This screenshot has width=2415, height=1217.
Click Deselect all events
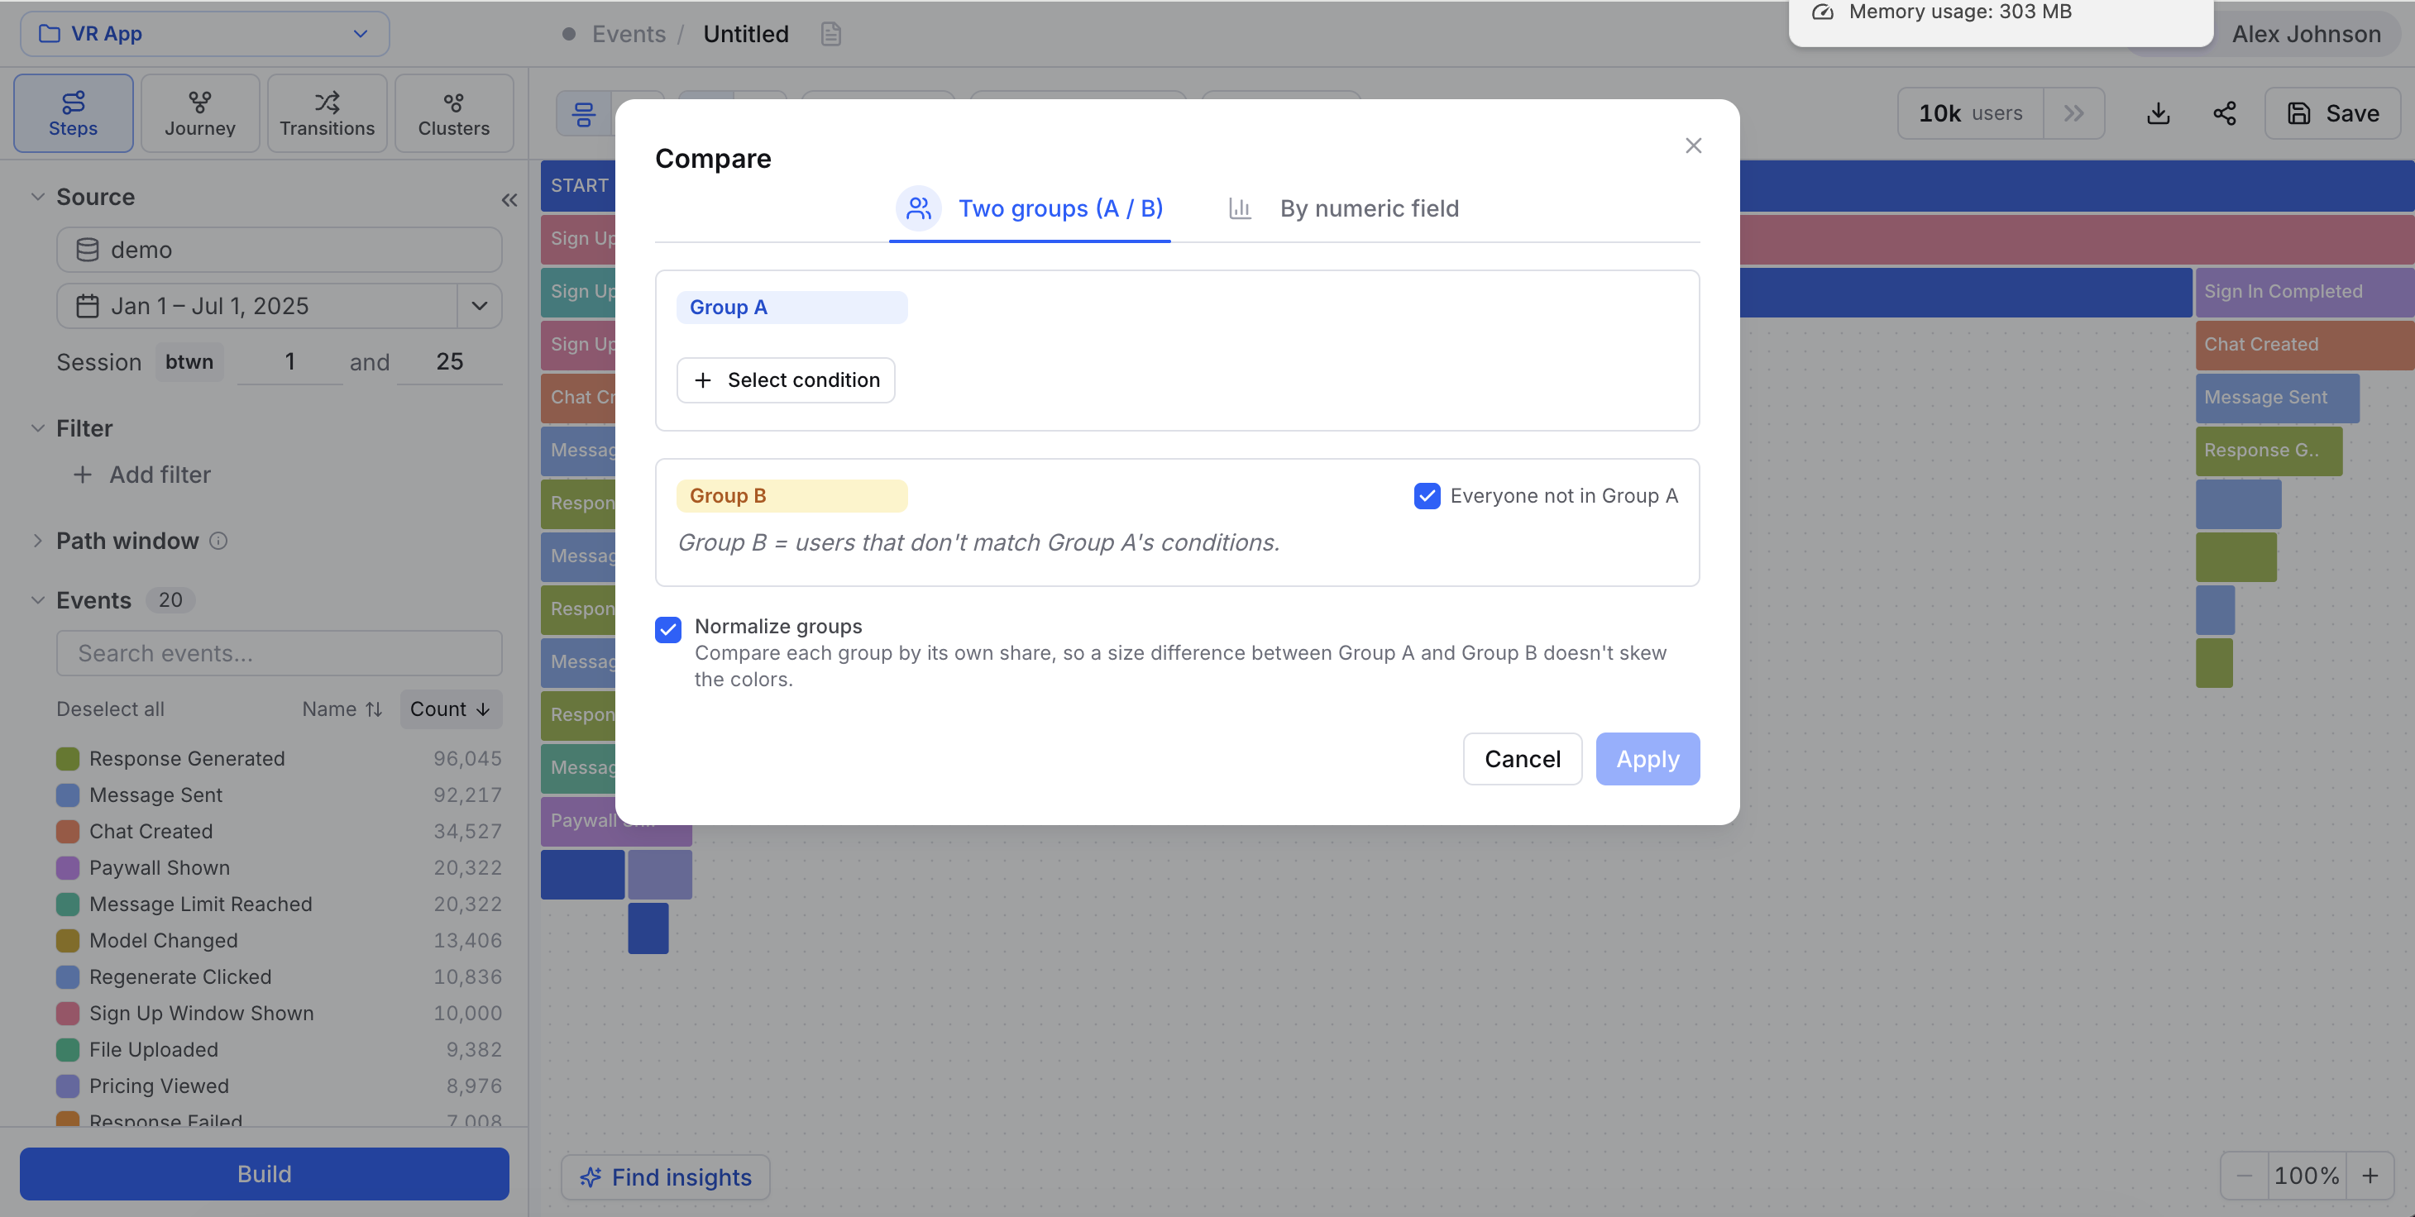(x=110, y=709)
